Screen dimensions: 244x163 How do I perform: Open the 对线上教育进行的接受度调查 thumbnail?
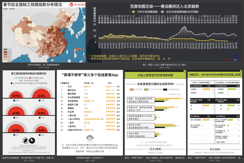tap(155, 112)
